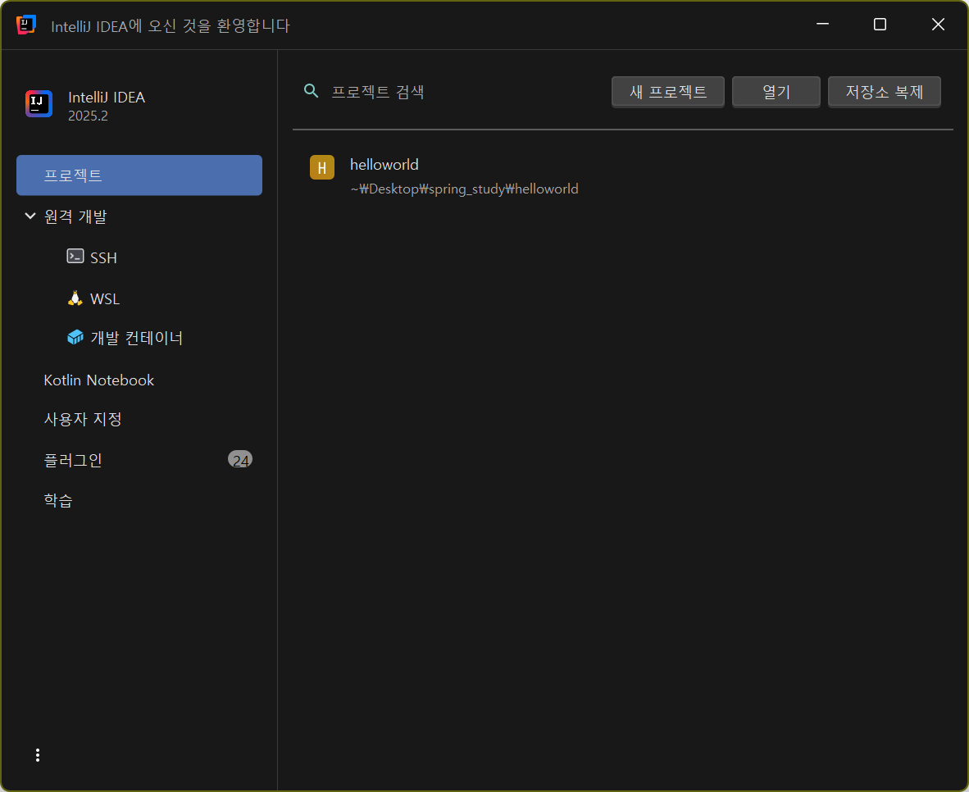The height and width of the screenshot is (792, 969).
Task: Click the 2025.2 version text
Action: pyautogui.click(x=88, y=116)
